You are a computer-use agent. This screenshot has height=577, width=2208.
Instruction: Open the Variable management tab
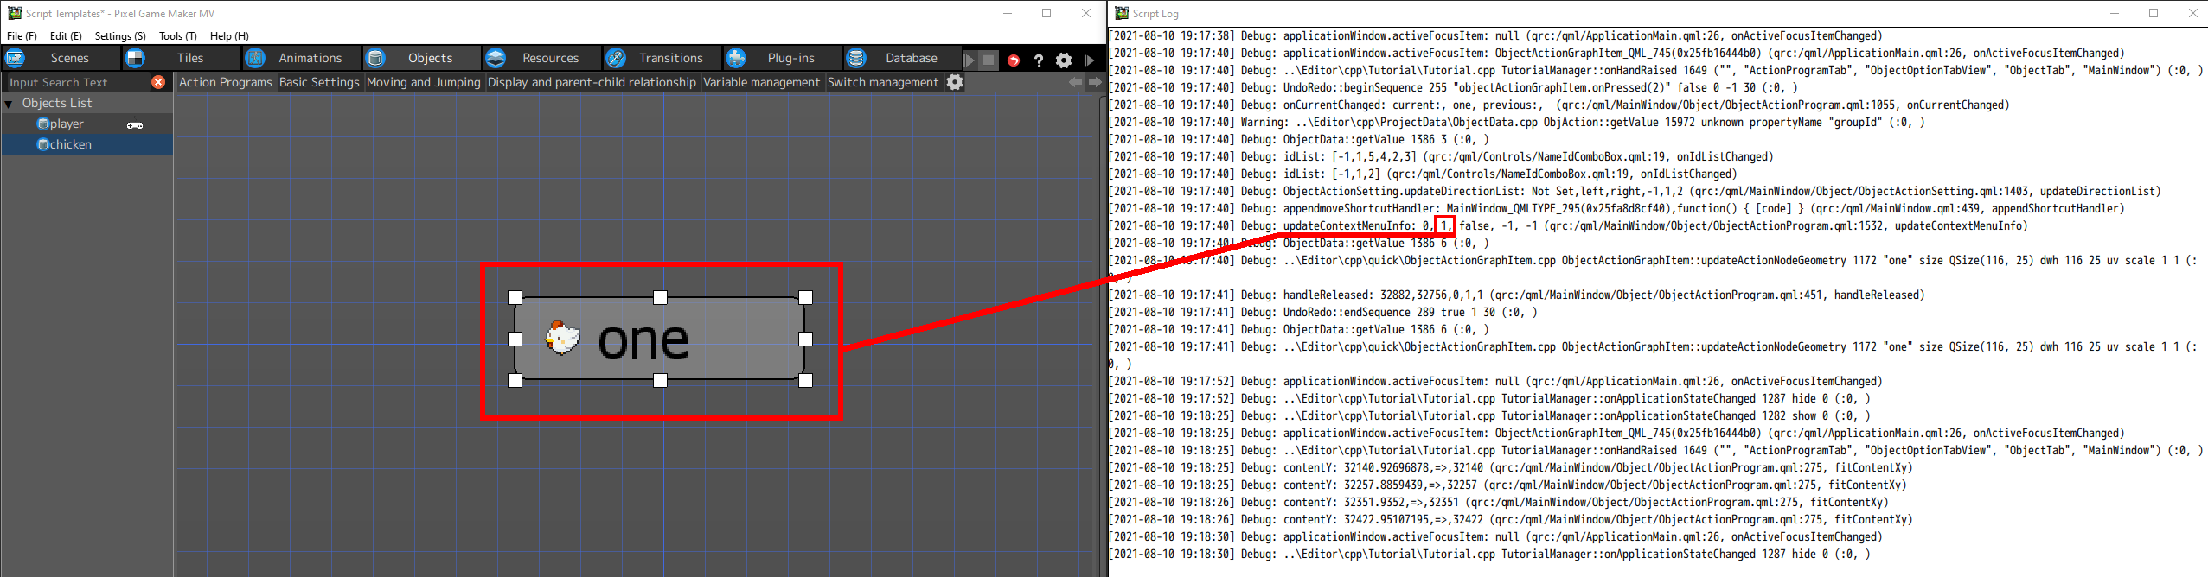[761, 82]
